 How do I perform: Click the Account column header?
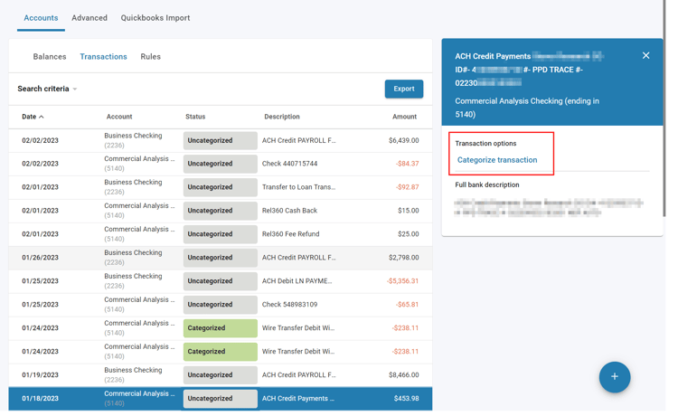[x=119, y=118]
